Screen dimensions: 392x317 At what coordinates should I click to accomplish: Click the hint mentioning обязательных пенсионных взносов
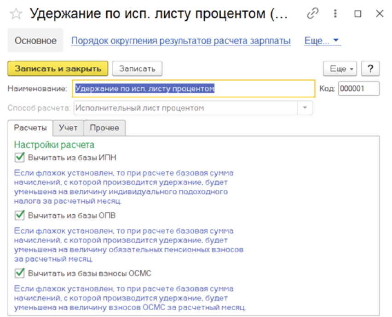click(x=129, y=245)
